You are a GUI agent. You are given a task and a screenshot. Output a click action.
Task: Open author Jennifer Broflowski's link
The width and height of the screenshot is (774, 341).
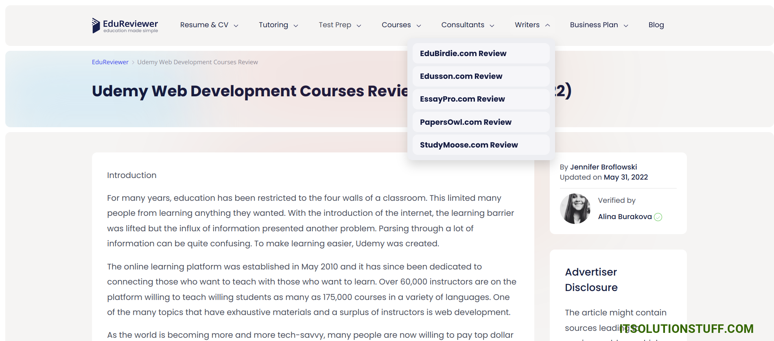tap(603, 167)
